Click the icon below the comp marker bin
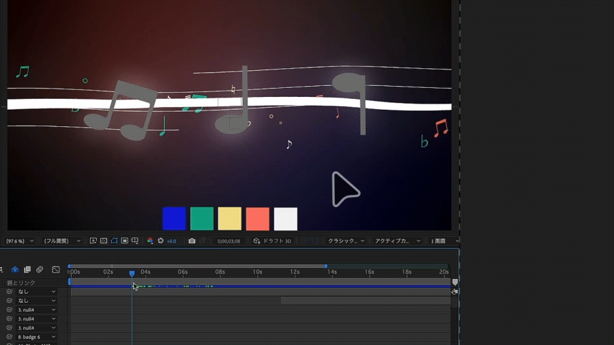 pyautogui.click(x=454, y=292)
